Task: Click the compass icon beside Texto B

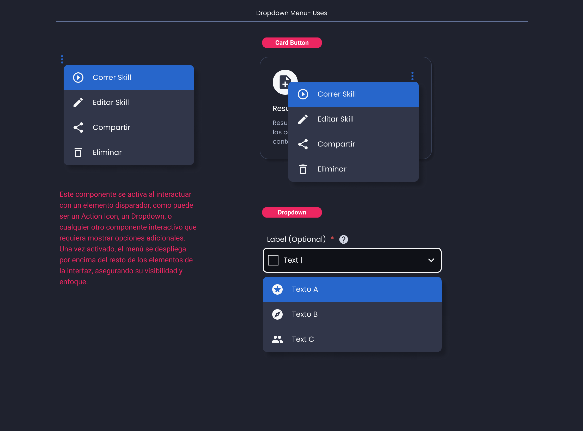Action: click(277, 314)
